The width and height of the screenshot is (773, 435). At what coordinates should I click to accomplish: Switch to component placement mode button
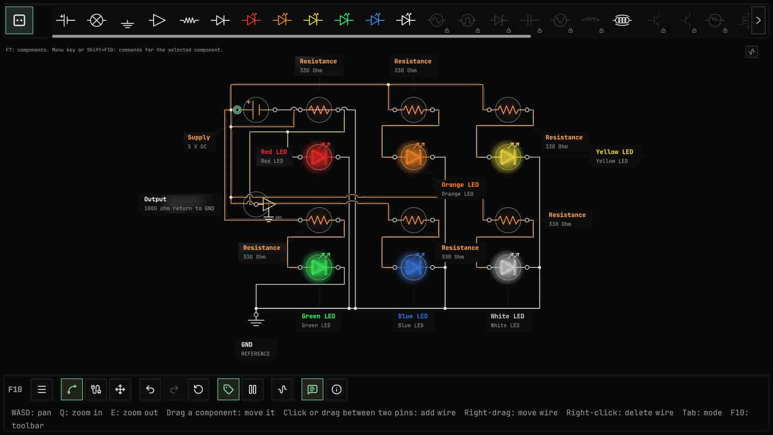[96, 389]
